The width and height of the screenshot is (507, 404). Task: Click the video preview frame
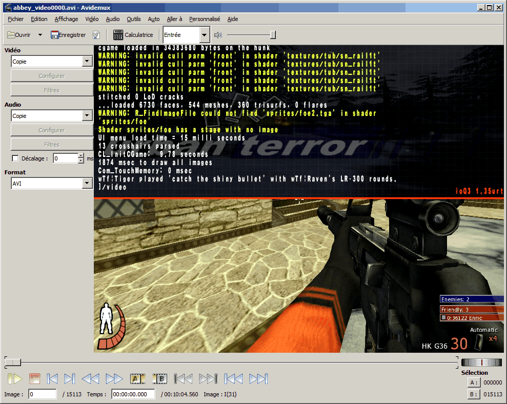pyautogui.click(x=299, y=198)
